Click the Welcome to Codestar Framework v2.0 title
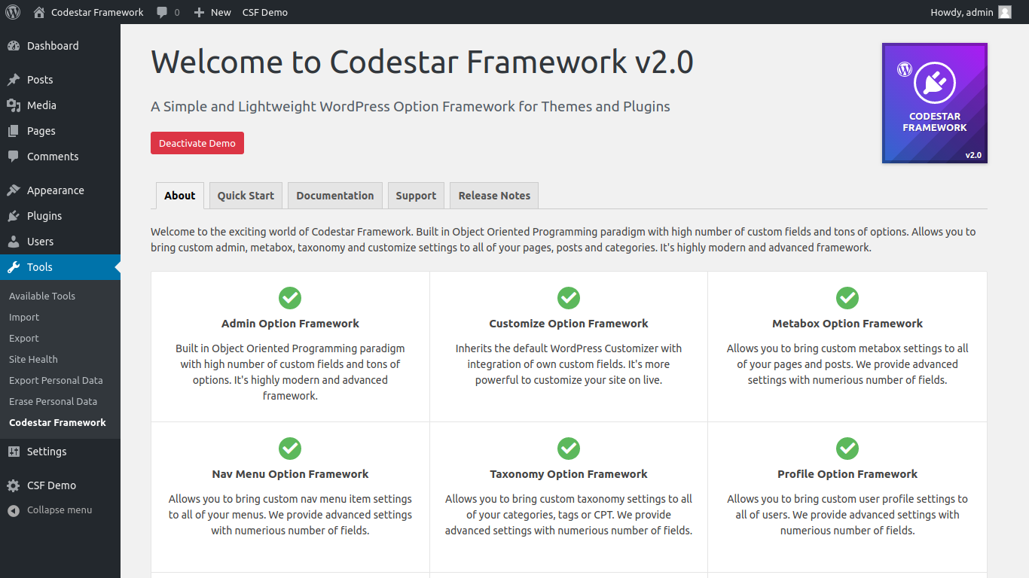 [422, 62]
